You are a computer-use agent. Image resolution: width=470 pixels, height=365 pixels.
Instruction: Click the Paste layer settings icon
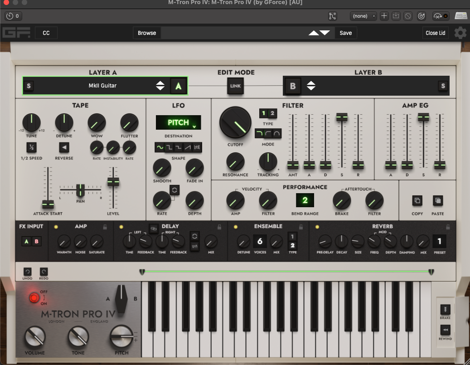pos(438,200)
